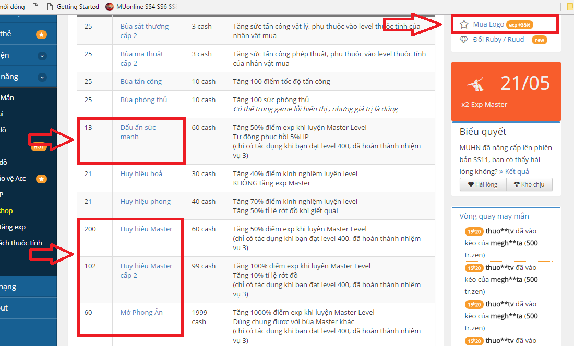Open the MUonline SS4 SS6 bookmark

coord(141,7)
